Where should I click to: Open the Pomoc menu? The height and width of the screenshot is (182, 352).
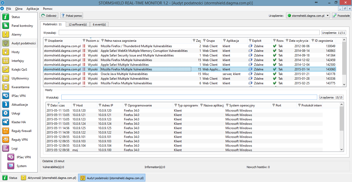pyautogui.click(x=48, y=9)
